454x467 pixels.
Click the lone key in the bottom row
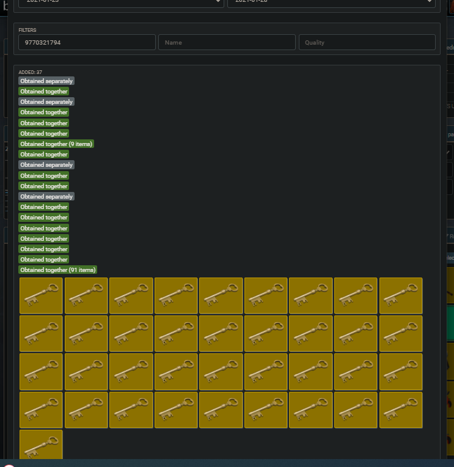(41, 444)
